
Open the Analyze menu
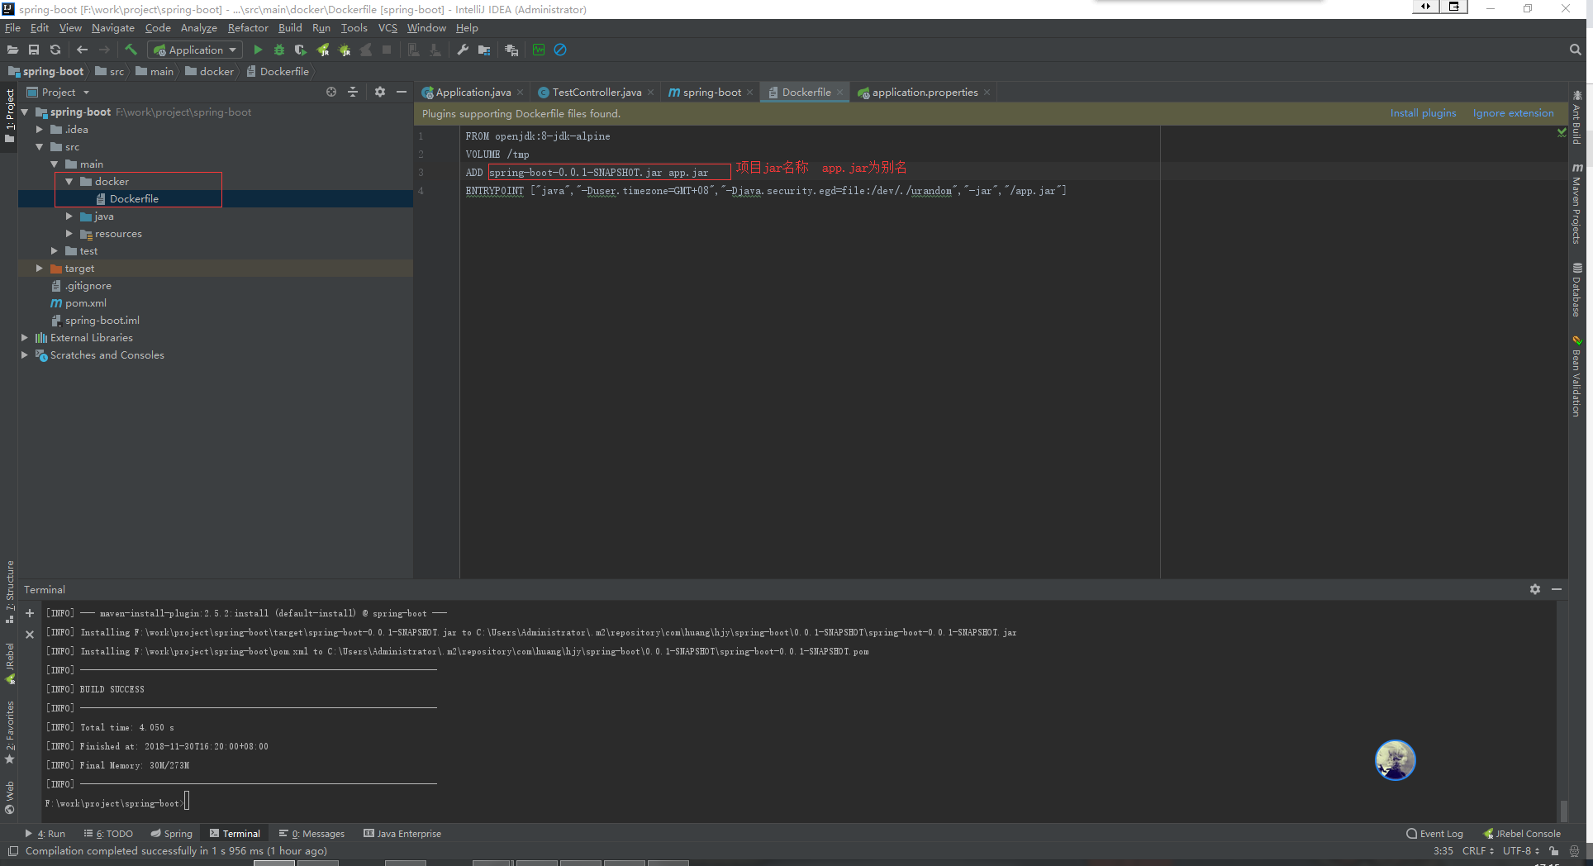198,28
